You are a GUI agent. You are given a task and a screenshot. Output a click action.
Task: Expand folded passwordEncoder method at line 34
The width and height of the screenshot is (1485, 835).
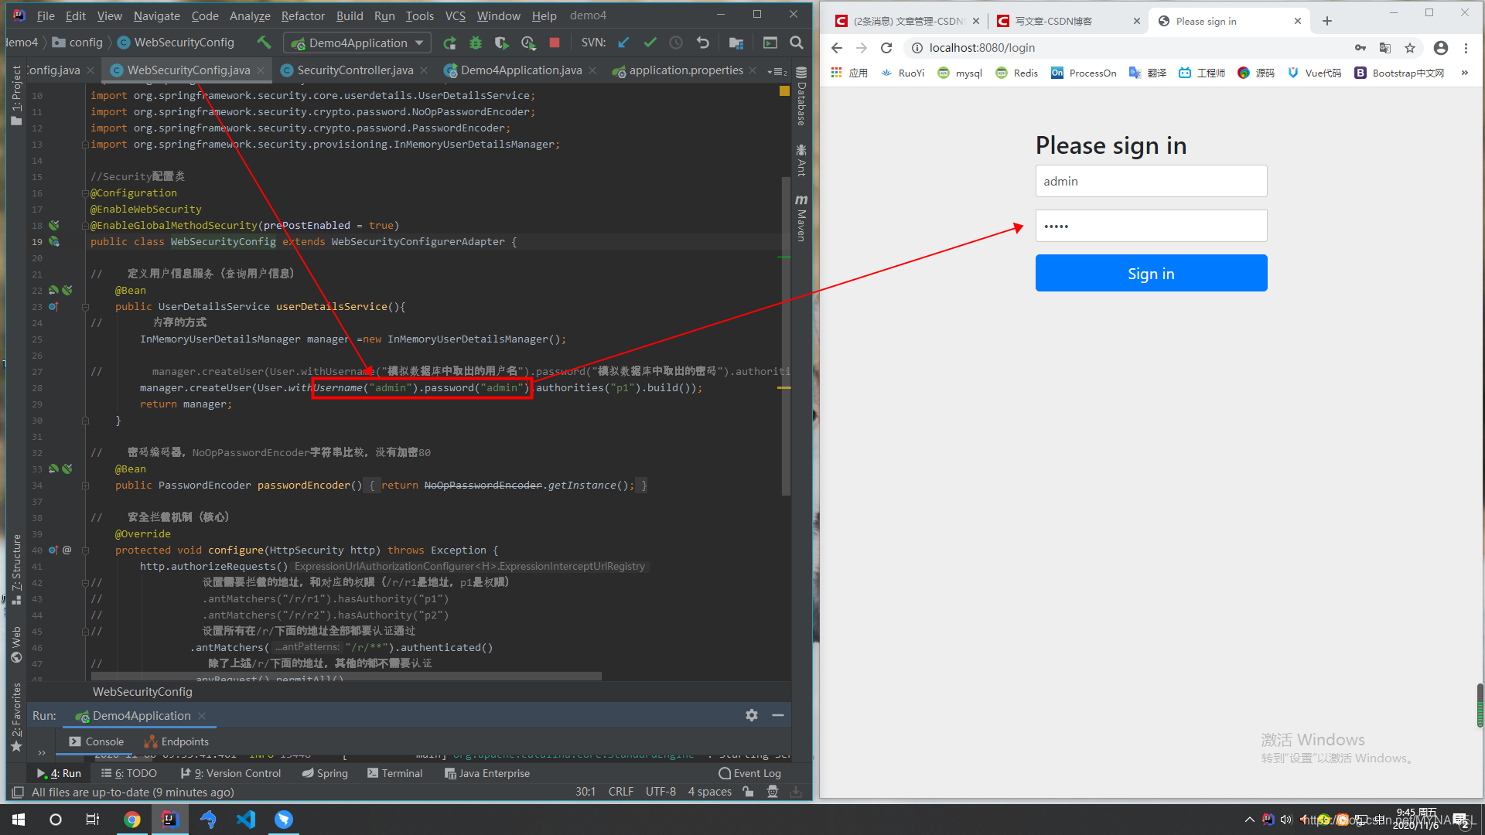85,486
